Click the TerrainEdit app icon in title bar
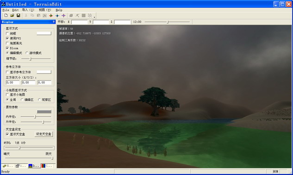 (3, 4)
